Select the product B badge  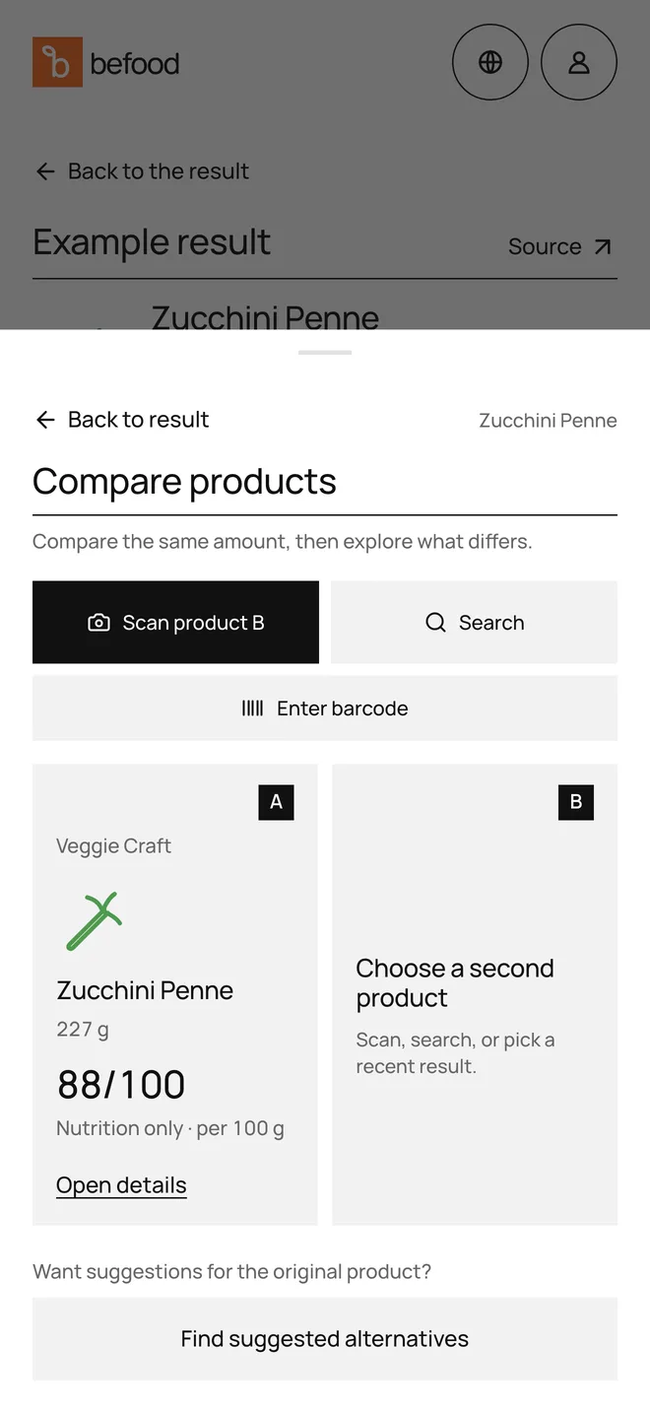coord(576,802)
